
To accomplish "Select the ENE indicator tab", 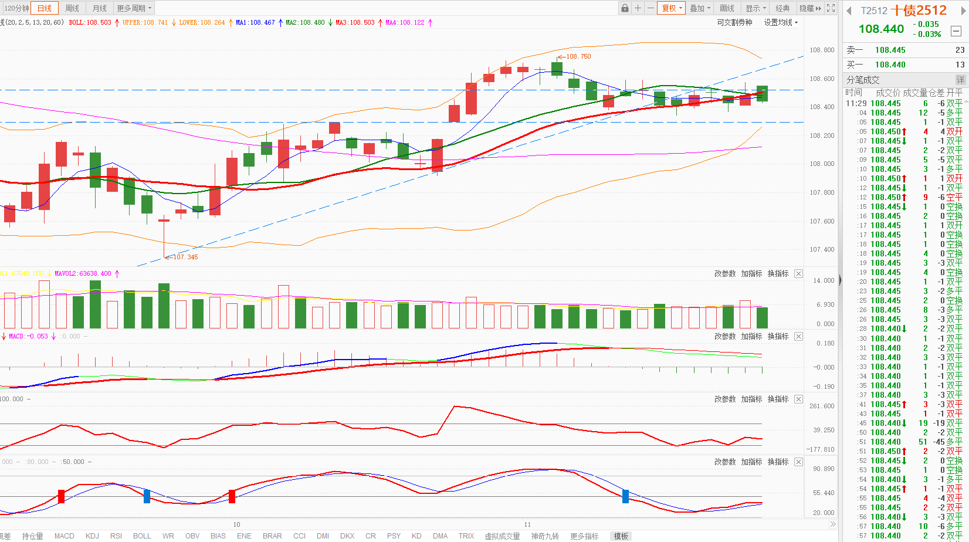I will click(x=244, y=536).
